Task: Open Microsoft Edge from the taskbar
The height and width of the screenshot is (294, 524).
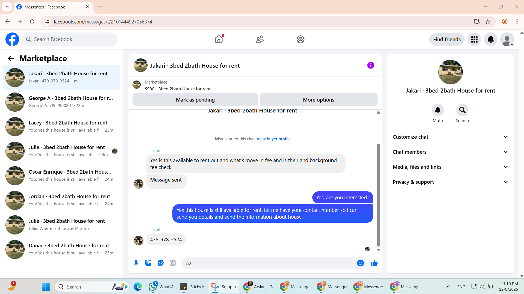Action: point(138,287)
